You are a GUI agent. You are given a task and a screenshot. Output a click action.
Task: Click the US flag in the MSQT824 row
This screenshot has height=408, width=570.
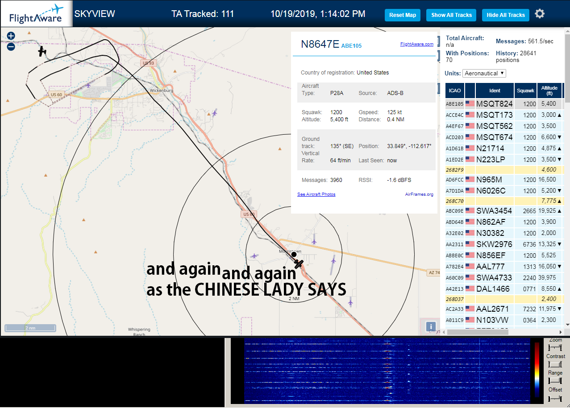click(470, 103)
